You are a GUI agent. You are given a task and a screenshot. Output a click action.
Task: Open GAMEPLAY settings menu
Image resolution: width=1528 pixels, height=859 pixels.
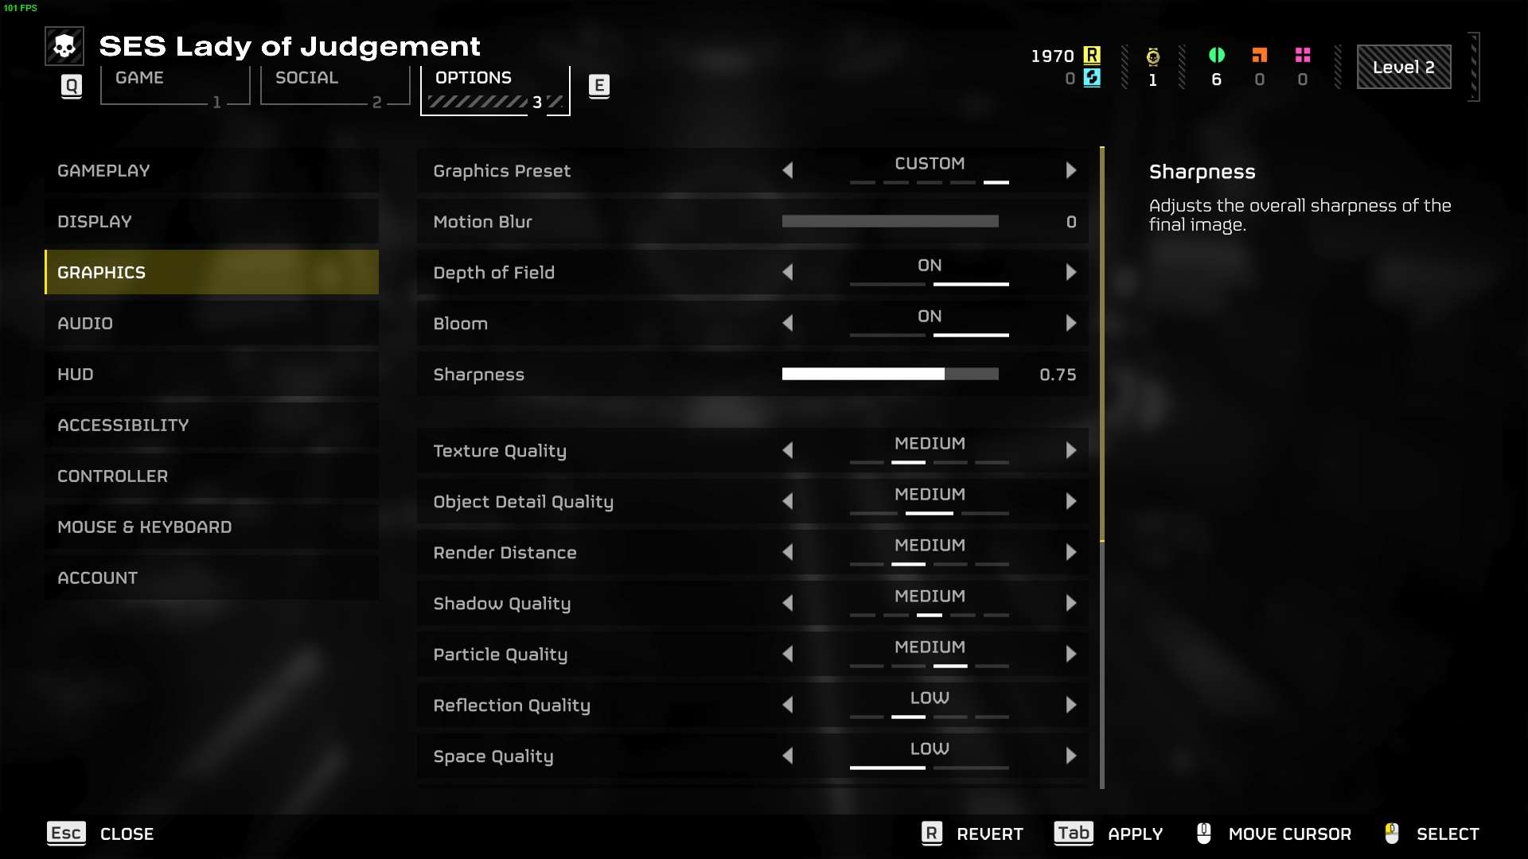pos(103,169)
